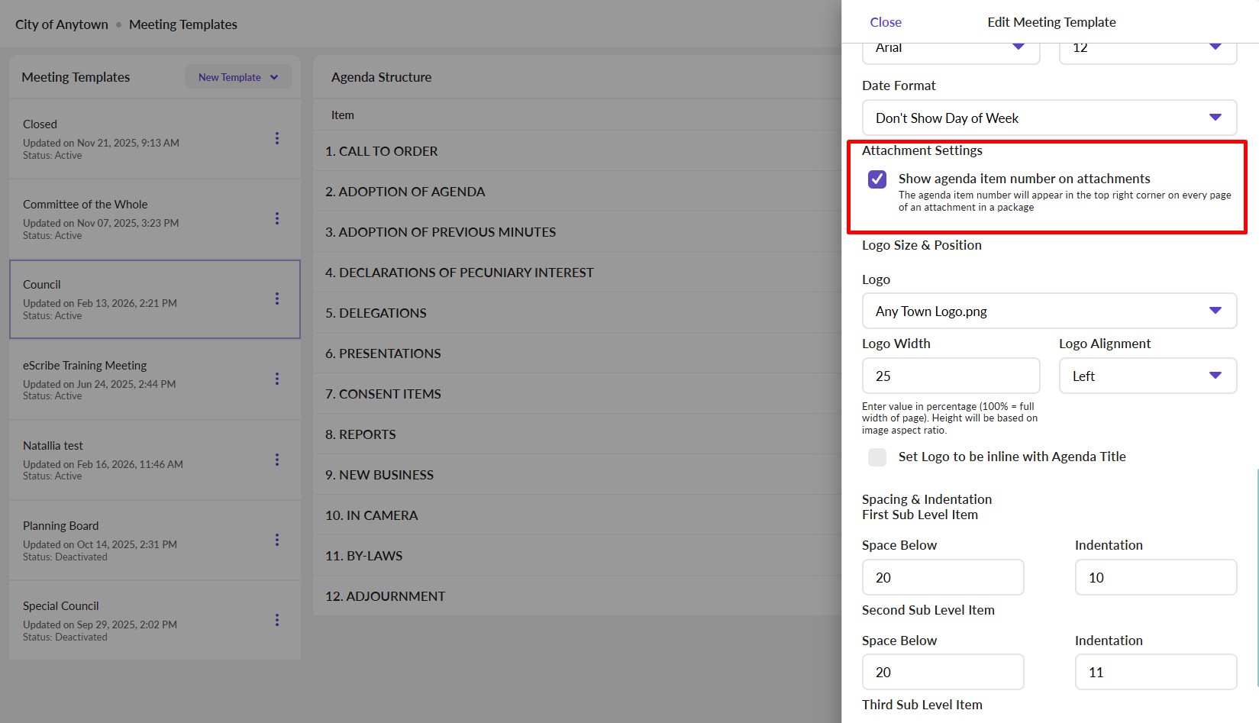Click the Logo Width input field
Image resolution: width=1259 pixels, height=723 pixels.
coord(951,376)
